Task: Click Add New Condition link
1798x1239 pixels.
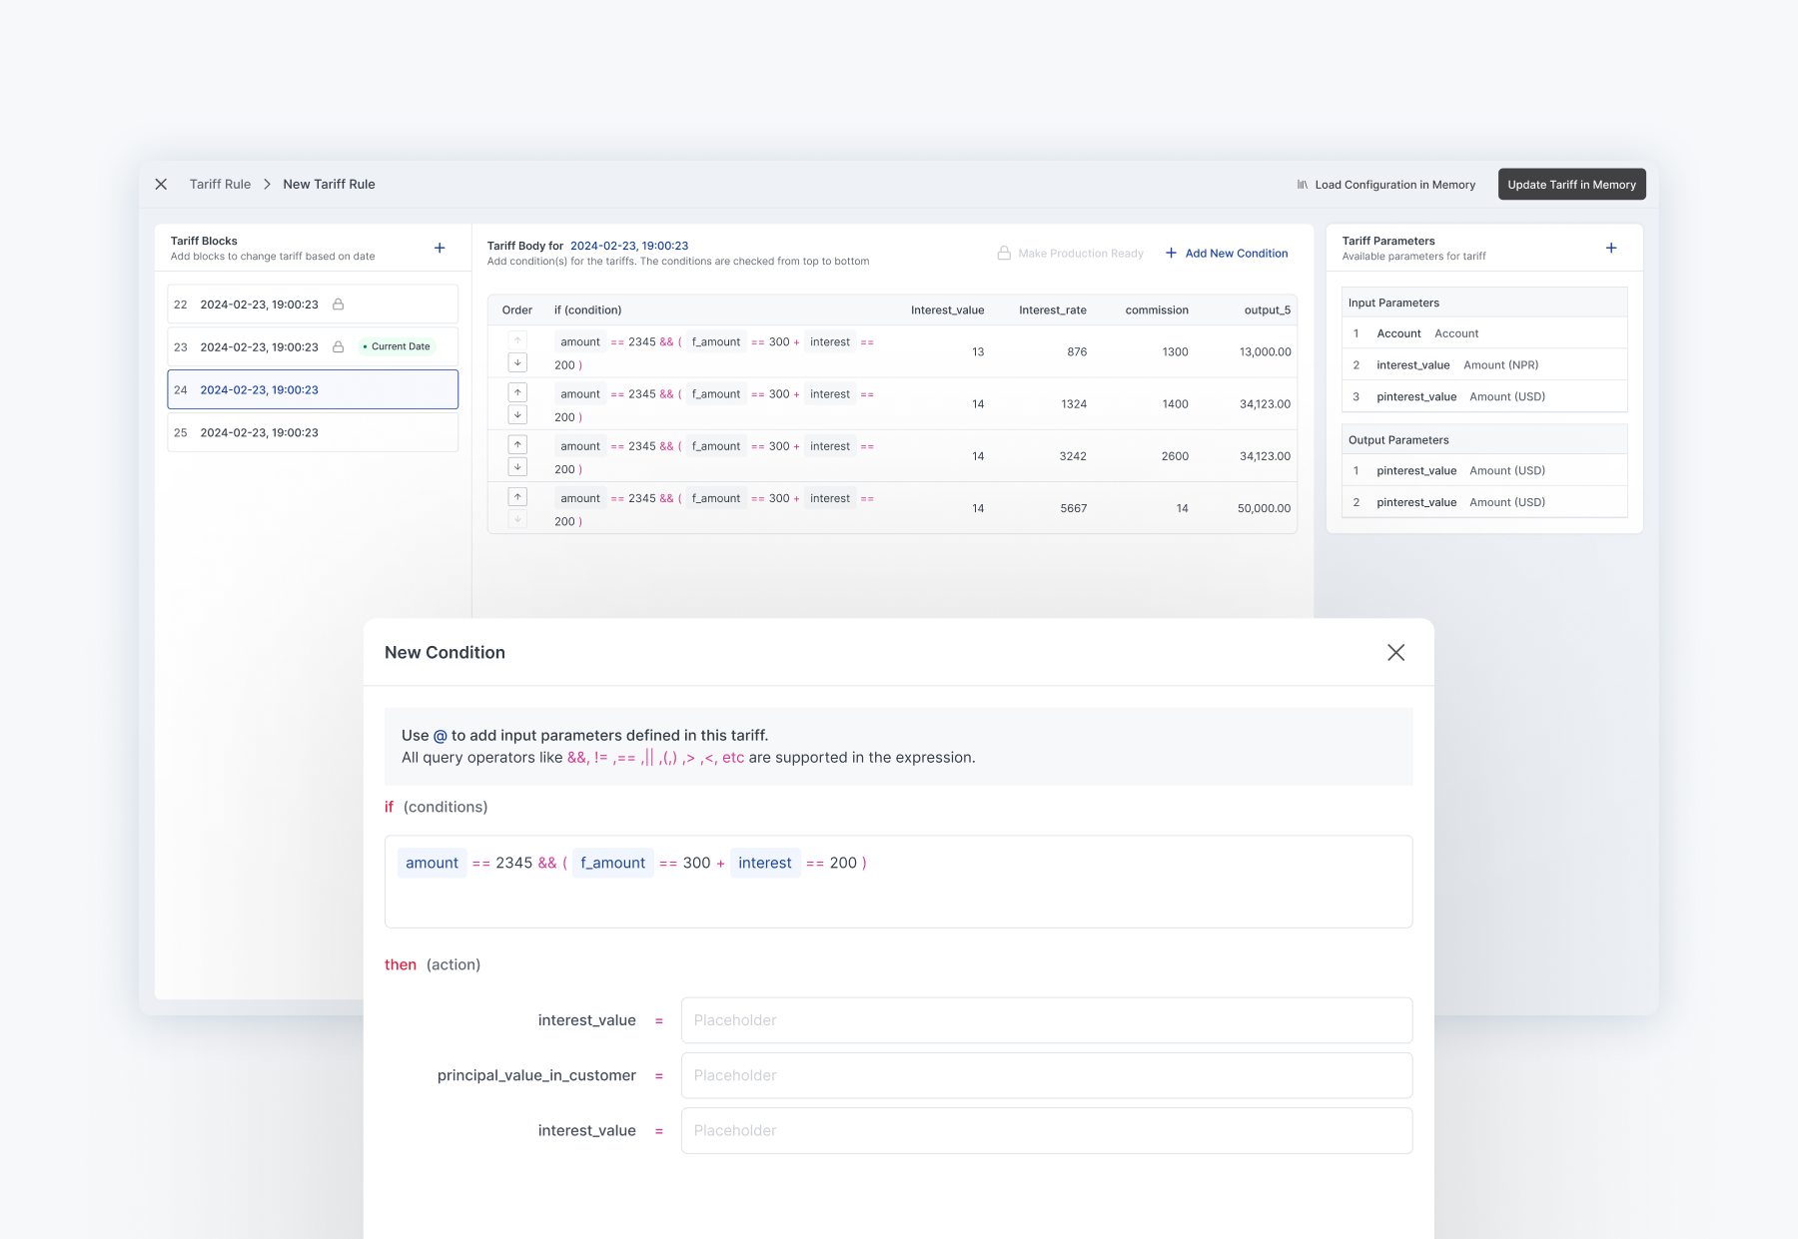Action: coord(1227,254)
